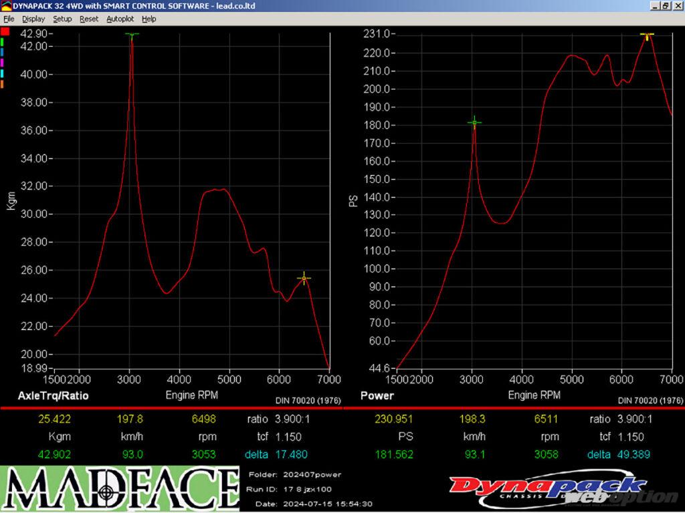The height and width of the screenshot is (513, 685).
Task: Select the green run color swatch
Action: [x=3, y=41]
